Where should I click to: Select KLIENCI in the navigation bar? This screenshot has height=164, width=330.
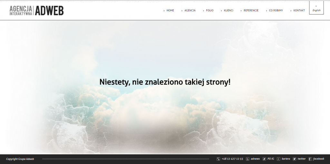point(228,11)
